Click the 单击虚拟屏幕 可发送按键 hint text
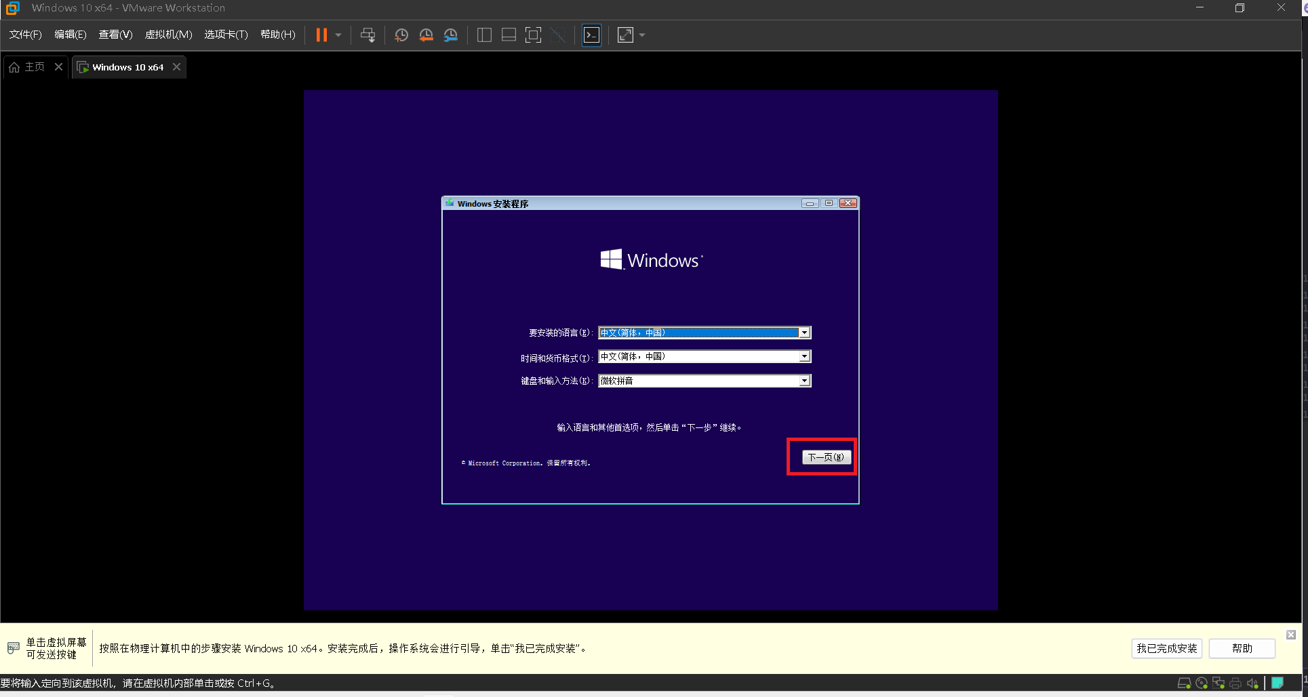 click(56, 648)
